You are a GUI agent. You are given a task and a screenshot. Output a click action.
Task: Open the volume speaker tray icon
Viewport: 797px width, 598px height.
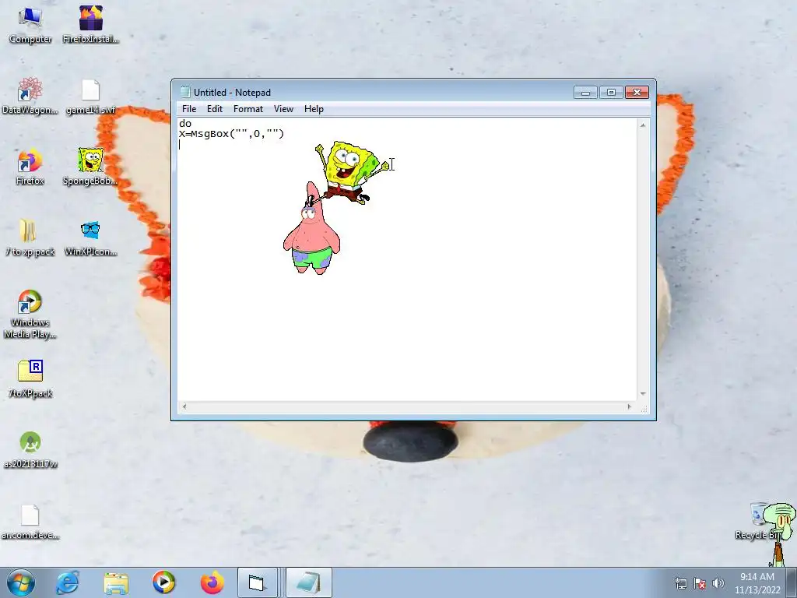(718, 583)
